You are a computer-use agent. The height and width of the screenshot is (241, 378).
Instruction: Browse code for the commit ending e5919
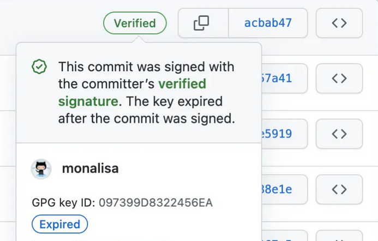339,134
